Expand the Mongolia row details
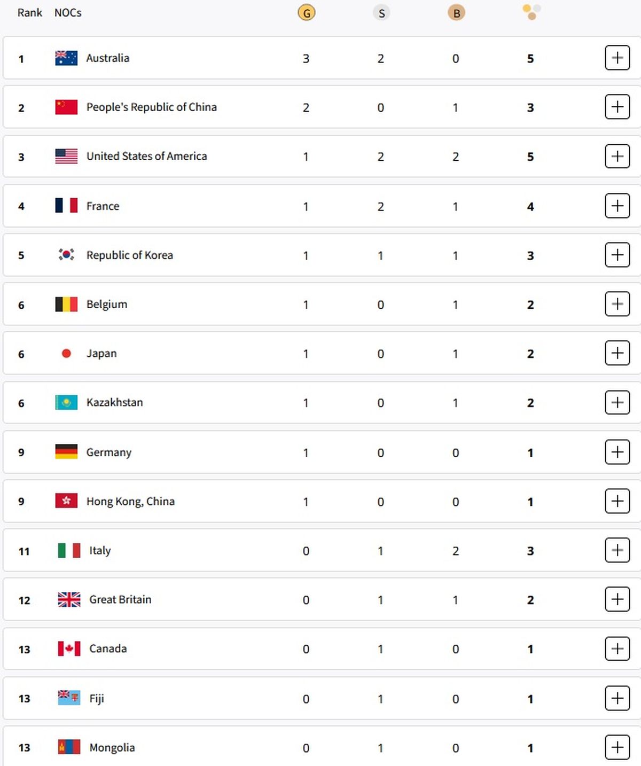641x766 pixels. [617, 747]
